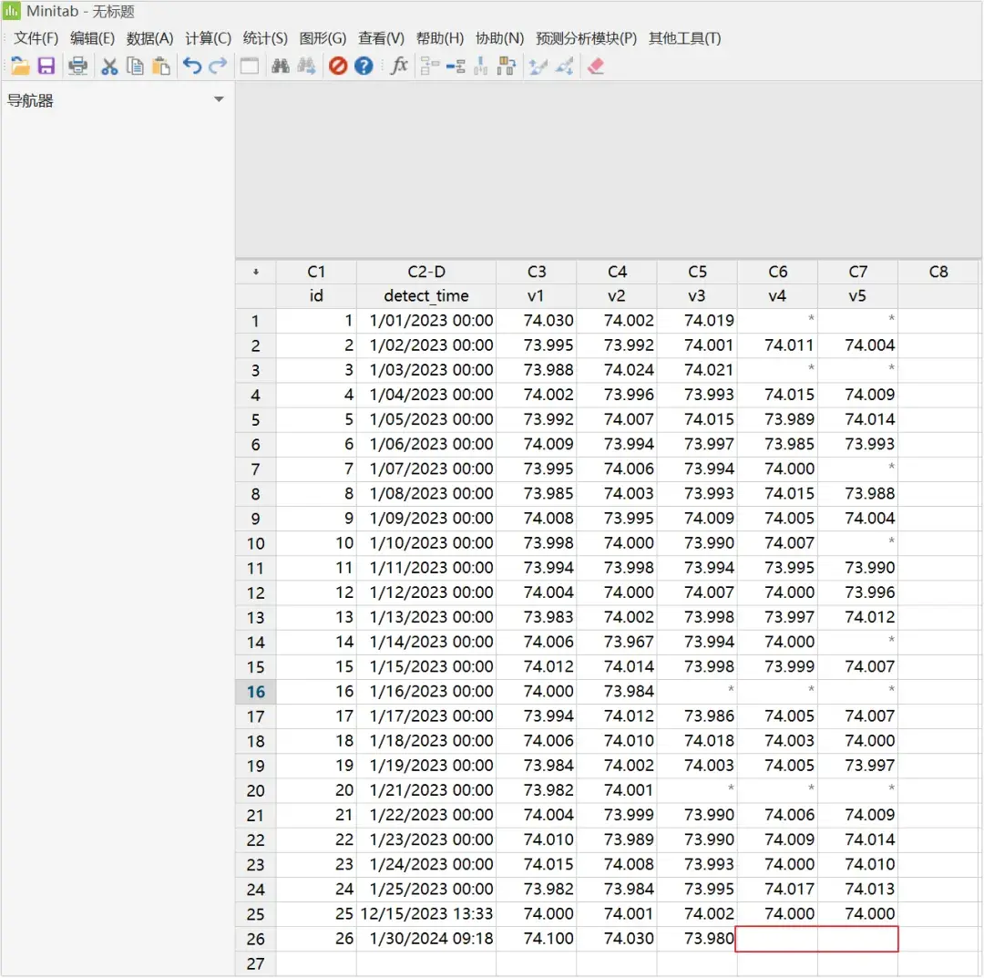Select column header C3

click(537, 272)
